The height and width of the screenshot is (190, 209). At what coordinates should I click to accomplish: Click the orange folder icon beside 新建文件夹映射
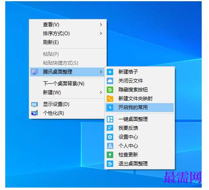(110, 99)
